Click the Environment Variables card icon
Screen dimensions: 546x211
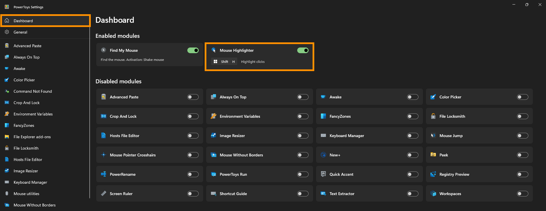click(x=214, y=116)
